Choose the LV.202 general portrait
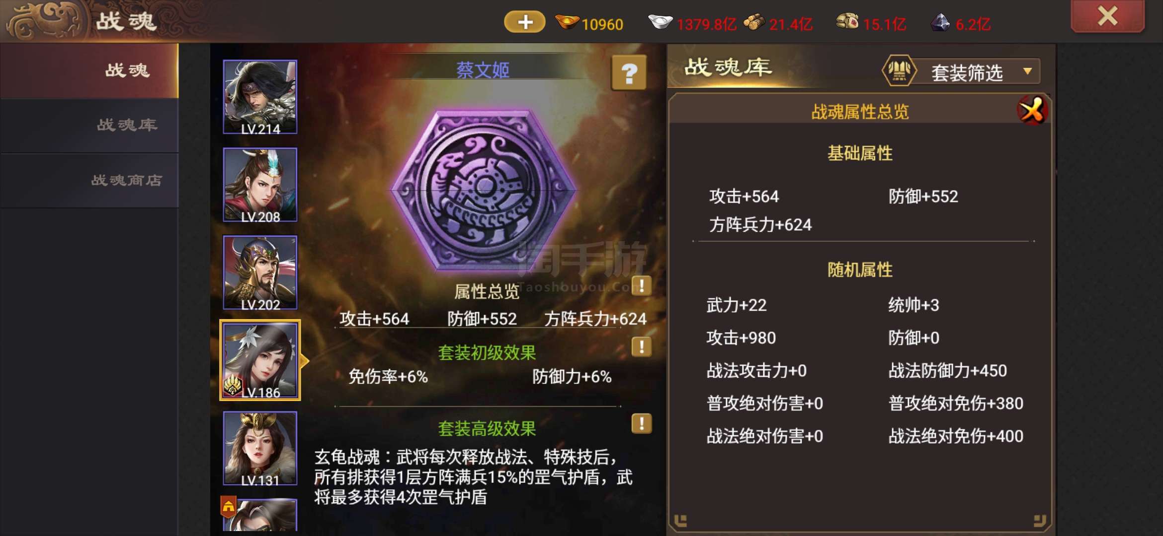This screenshot has width=1163, height=536. (x=260, y=272)
